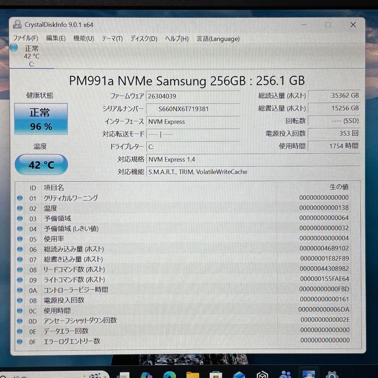Click the 生の値 column header
The height and width of the screenshot is (378, 378).
click(x=339, y=187)
